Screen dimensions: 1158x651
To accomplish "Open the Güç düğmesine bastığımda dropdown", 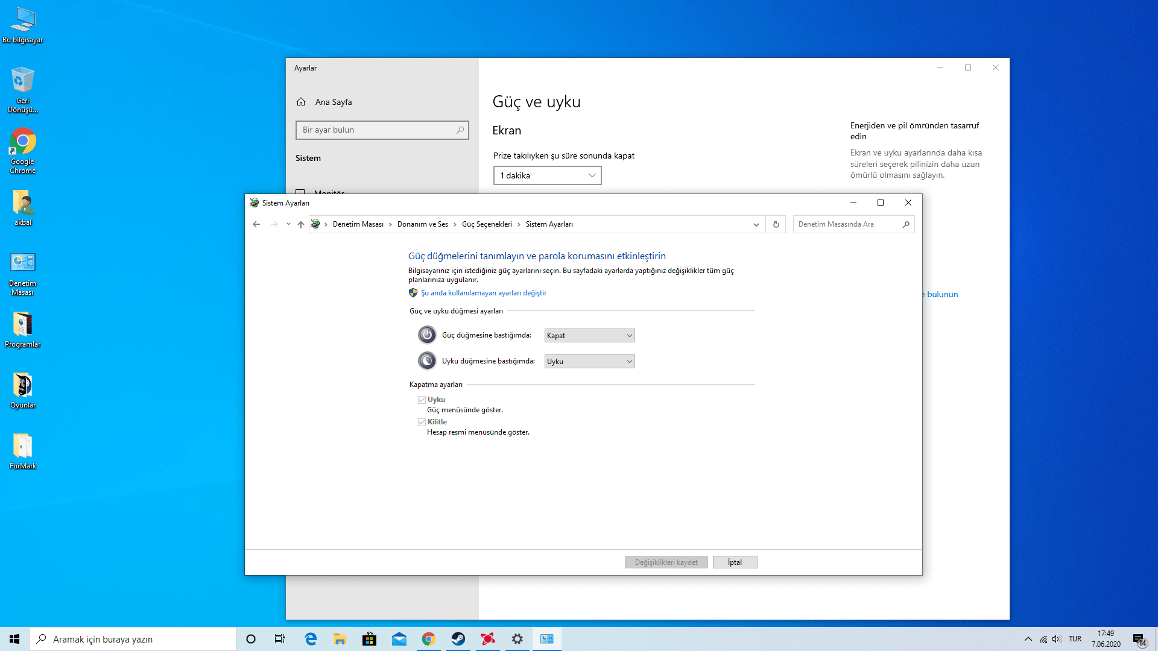I will pyautogui.click(x=589, y=336).
